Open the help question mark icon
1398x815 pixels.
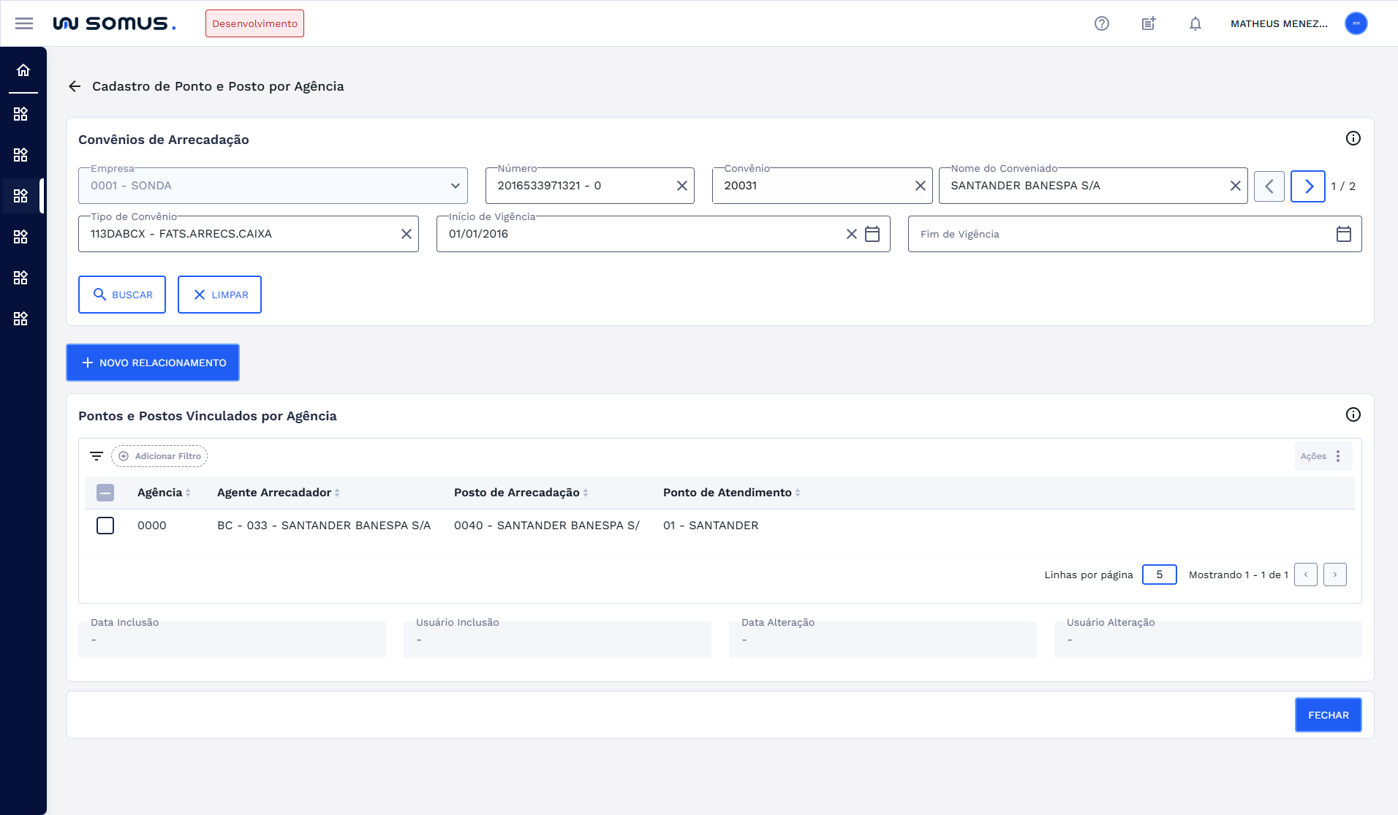1102,23
